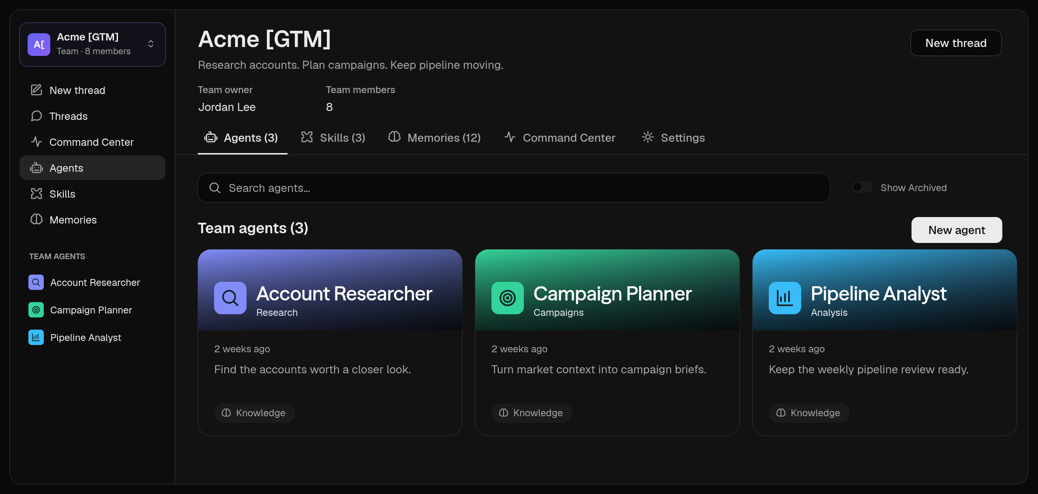The width and height of the screenshot is (1038, 494).
Task: Open the Account Researcher card title
Action: pyautogui.click(x=345, y=294)
